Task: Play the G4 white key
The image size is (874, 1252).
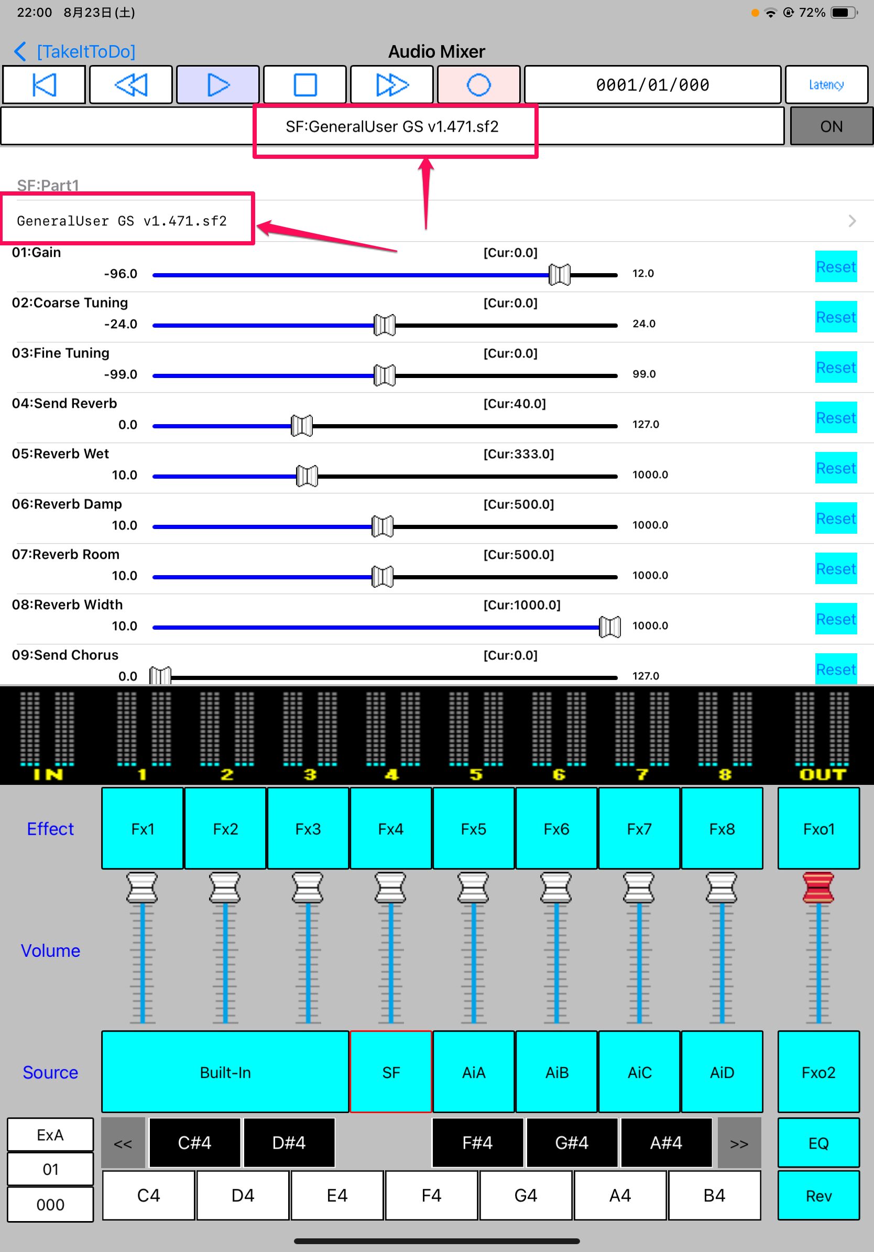Action: (525, 1195)
